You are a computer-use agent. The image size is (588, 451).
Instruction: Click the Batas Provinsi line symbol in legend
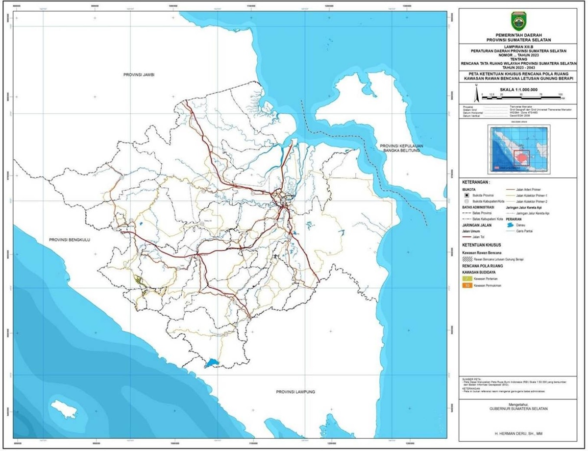467,213
